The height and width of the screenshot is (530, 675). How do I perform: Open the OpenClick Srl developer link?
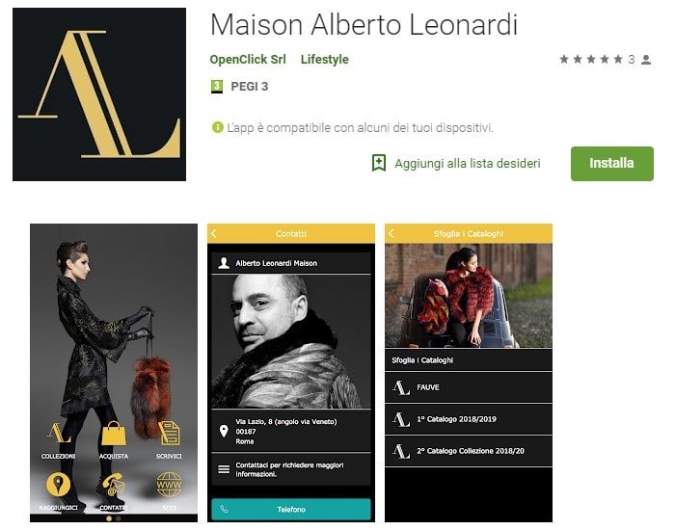[248, 60]
